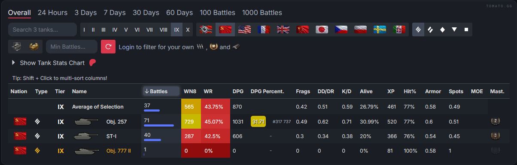Select the Japan flag nation filter
Viewport: 517px width, 165px height.
pos(322,29)
